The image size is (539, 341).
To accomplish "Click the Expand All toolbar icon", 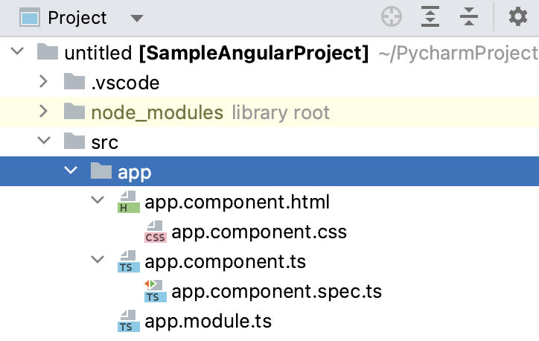I will pos(431,17).
